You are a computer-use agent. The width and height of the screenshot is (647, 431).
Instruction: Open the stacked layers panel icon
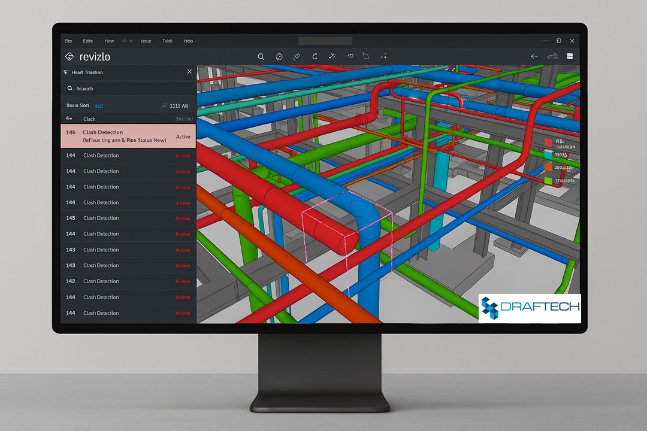(570, 56)
